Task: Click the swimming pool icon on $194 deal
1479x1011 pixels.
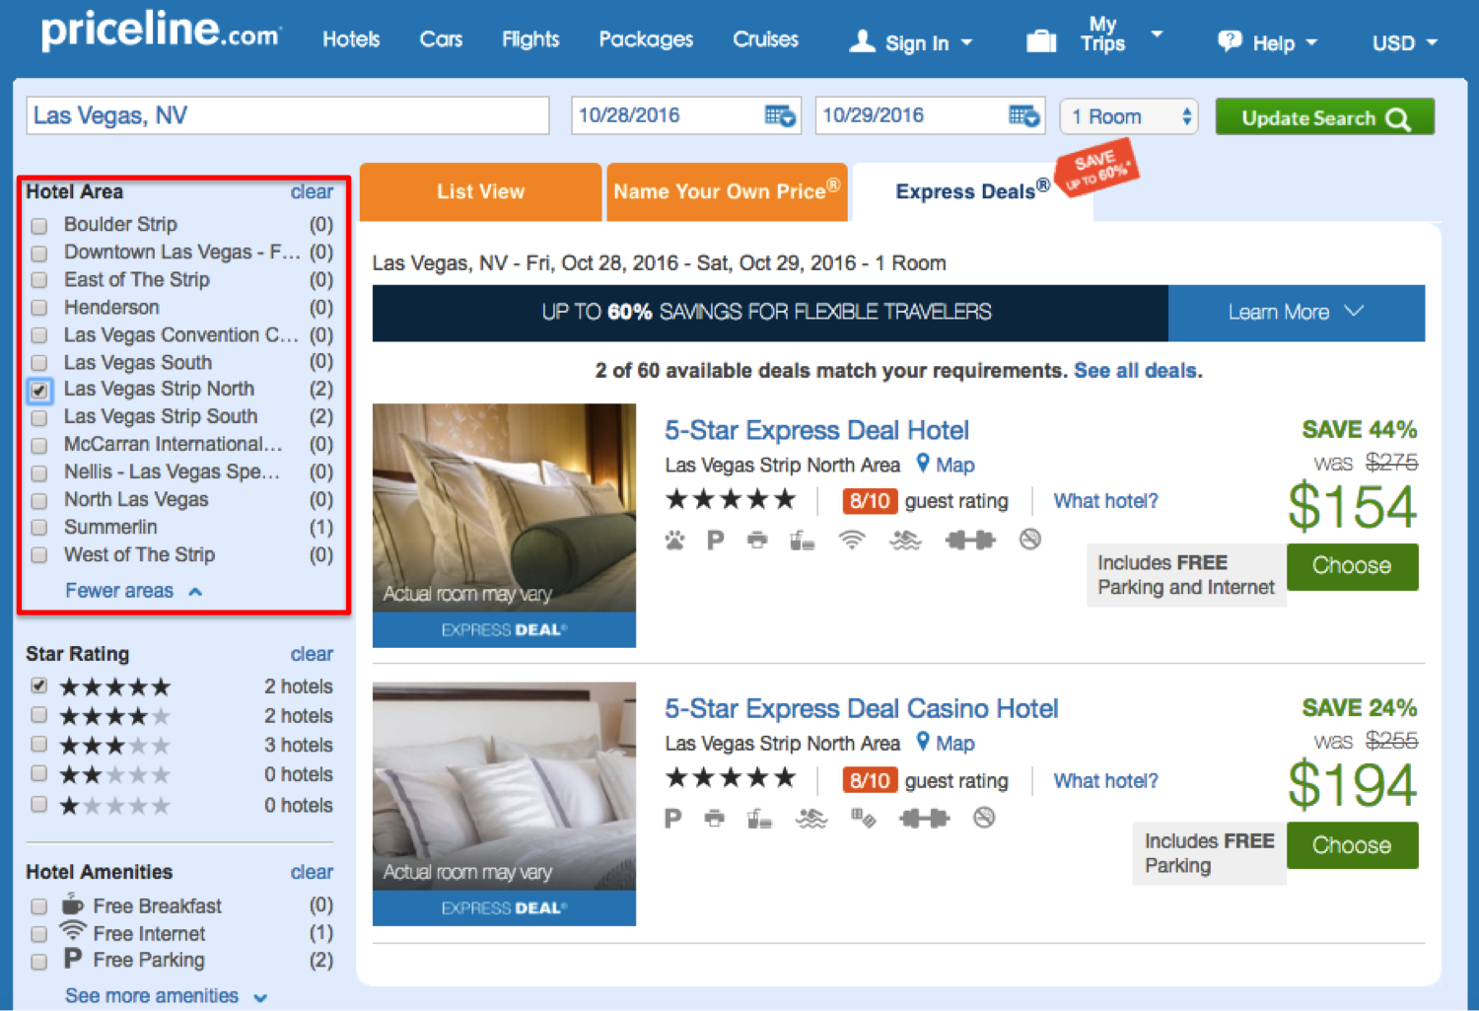Action: coord(811,818)
